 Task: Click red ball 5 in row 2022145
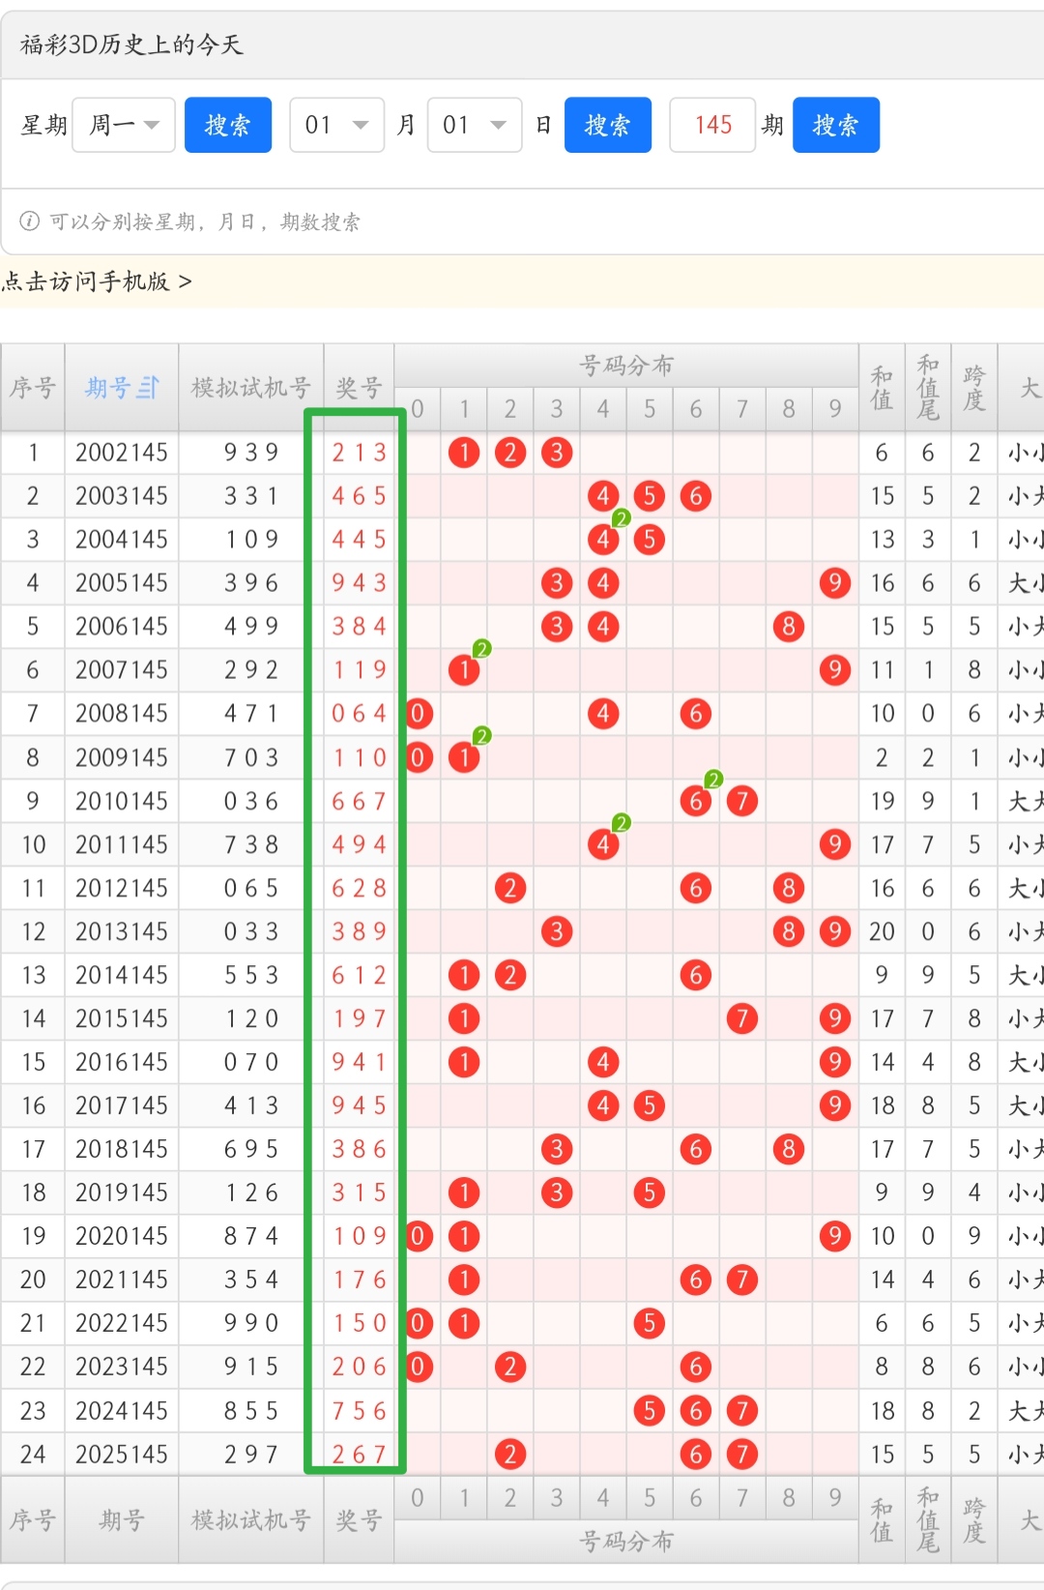650,1323
